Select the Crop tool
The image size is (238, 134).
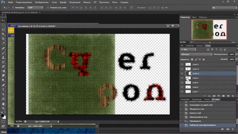tap(3, 39)
